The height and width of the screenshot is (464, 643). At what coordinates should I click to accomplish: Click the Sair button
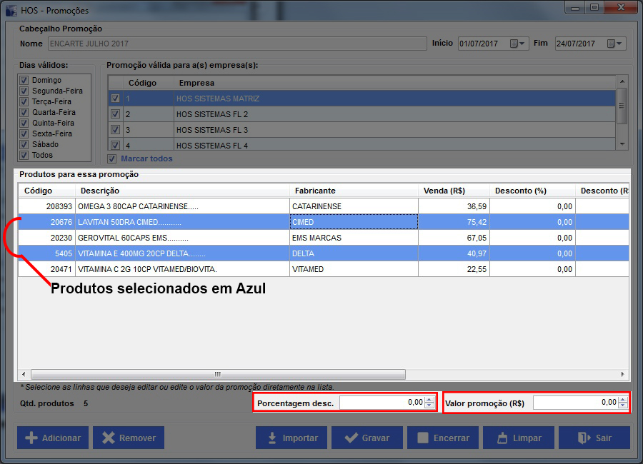click(594, 438)
